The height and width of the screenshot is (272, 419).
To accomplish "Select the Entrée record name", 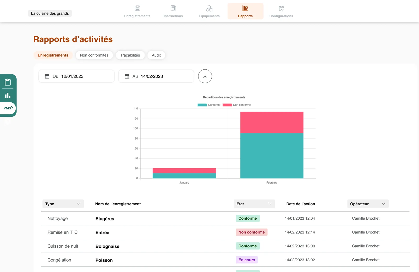I will pos(102,232).
